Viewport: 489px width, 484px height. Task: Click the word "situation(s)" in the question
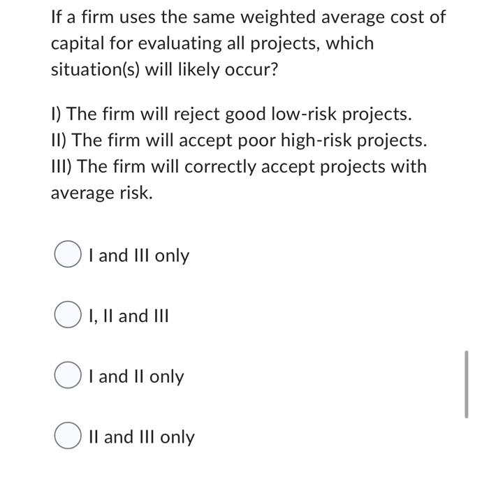tap(96, 70)
